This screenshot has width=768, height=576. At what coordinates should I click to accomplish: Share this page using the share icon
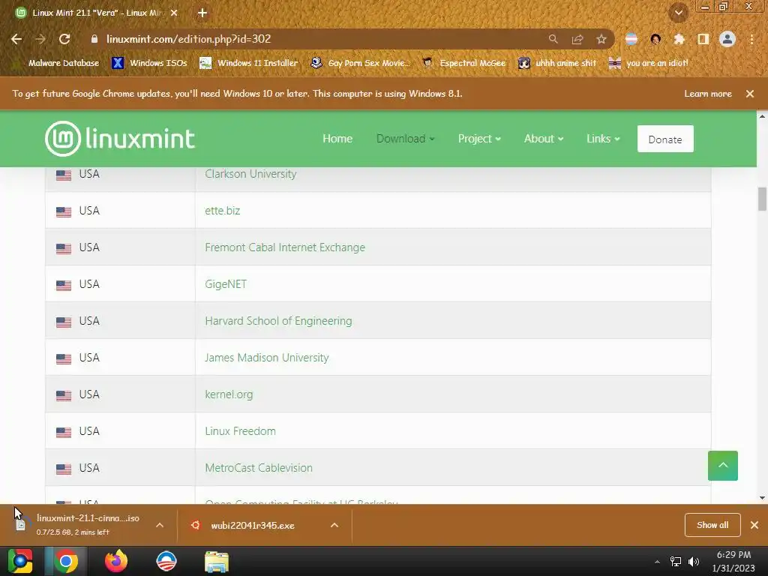point(577,39)
